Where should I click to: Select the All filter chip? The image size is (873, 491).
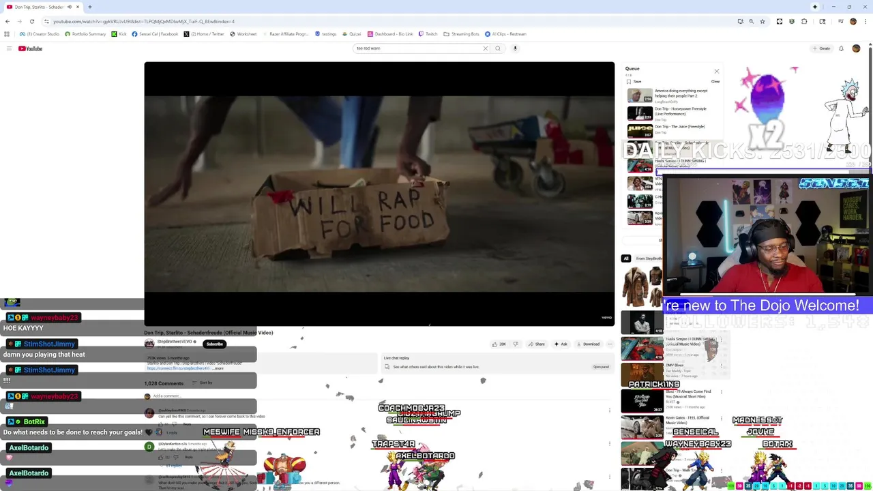point(625,258)
